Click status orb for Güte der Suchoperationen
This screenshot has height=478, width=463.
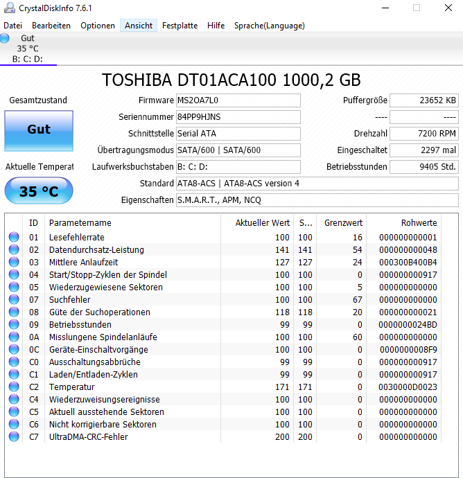[x=14, y=312]
